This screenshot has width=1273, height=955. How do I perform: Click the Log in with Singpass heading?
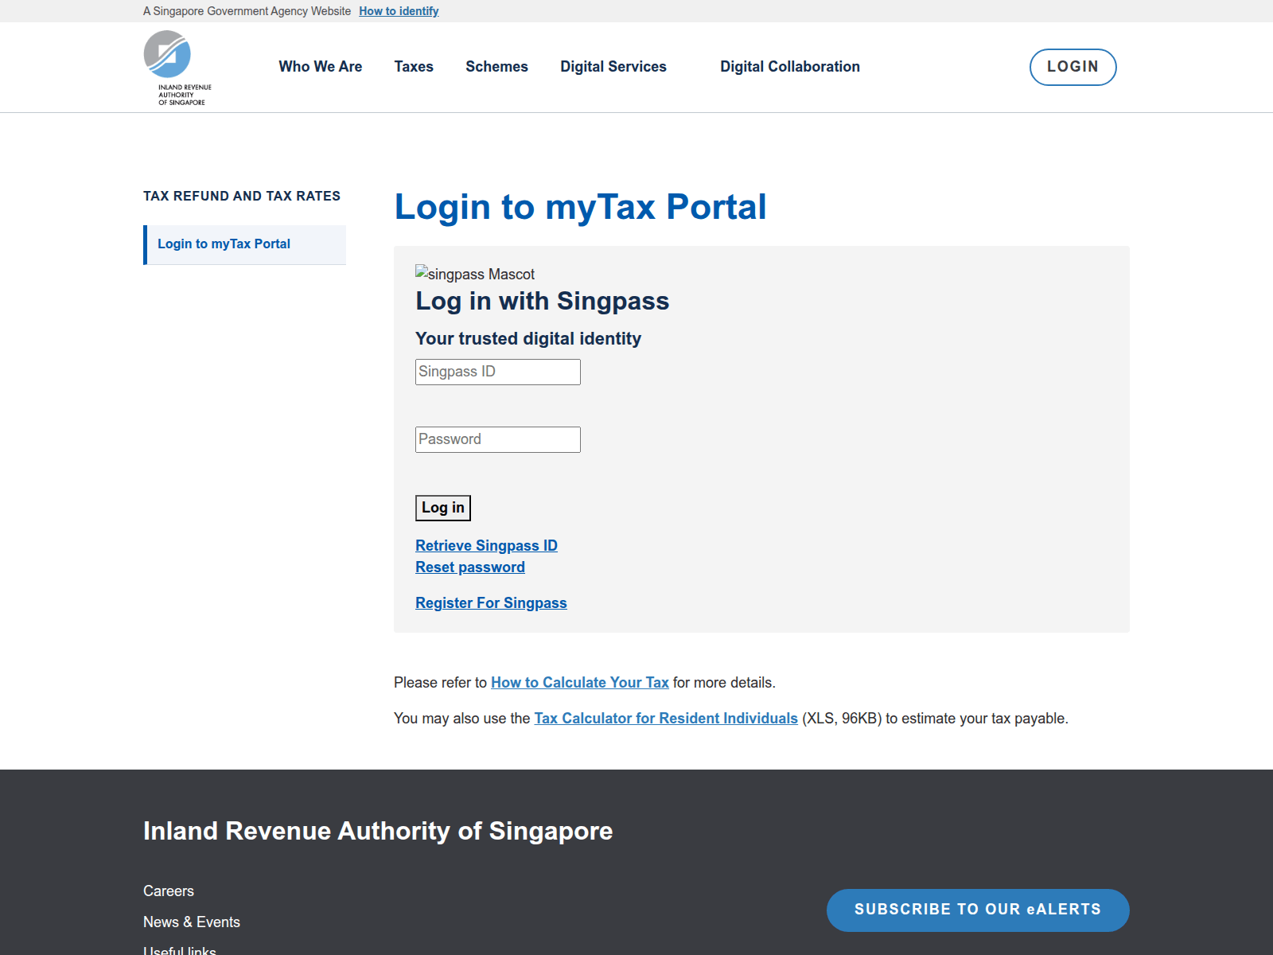coord(542,301)
